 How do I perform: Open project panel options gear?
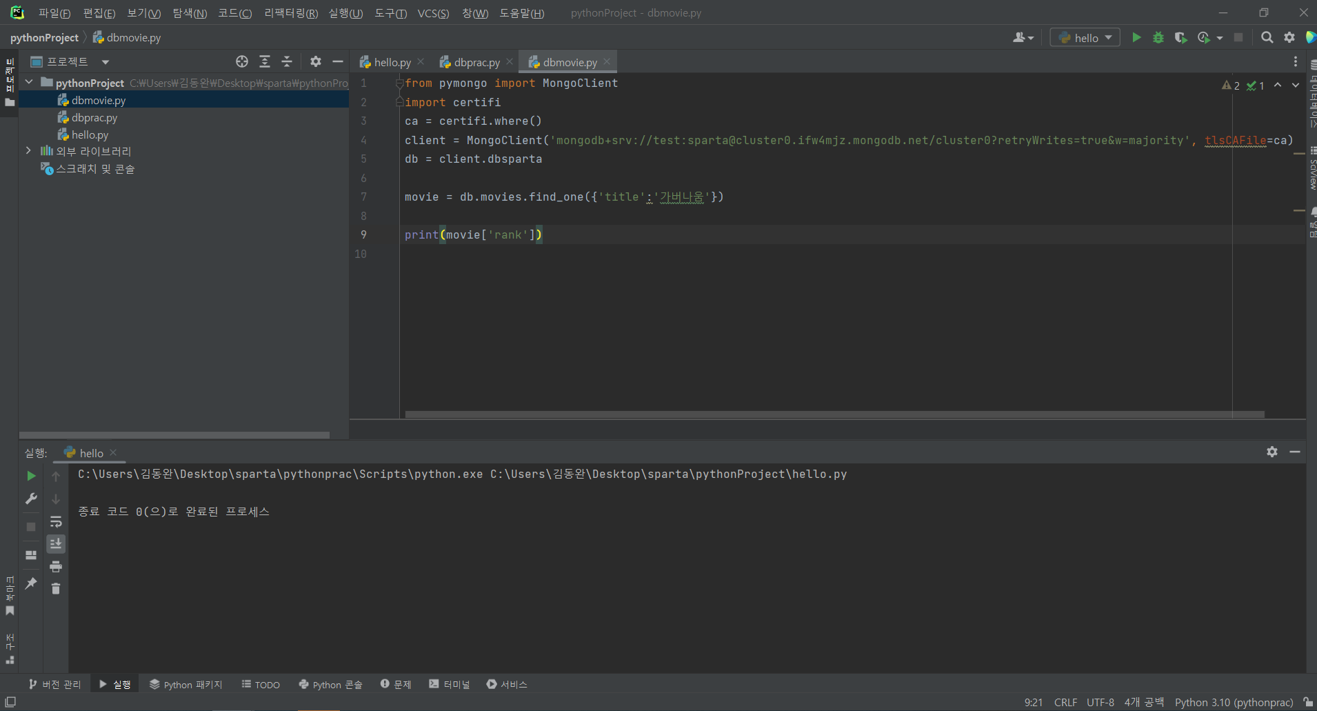tap(316, 61)
